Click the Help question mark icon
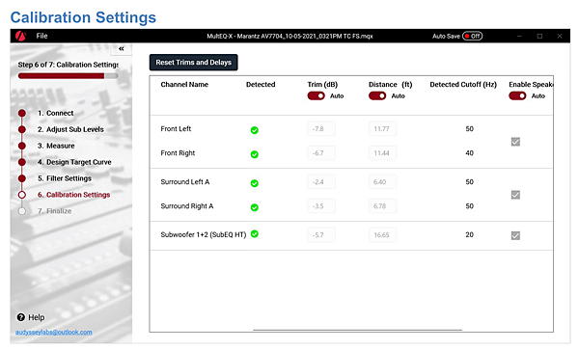Screen dimensions: 579x350 coord(21,317)
